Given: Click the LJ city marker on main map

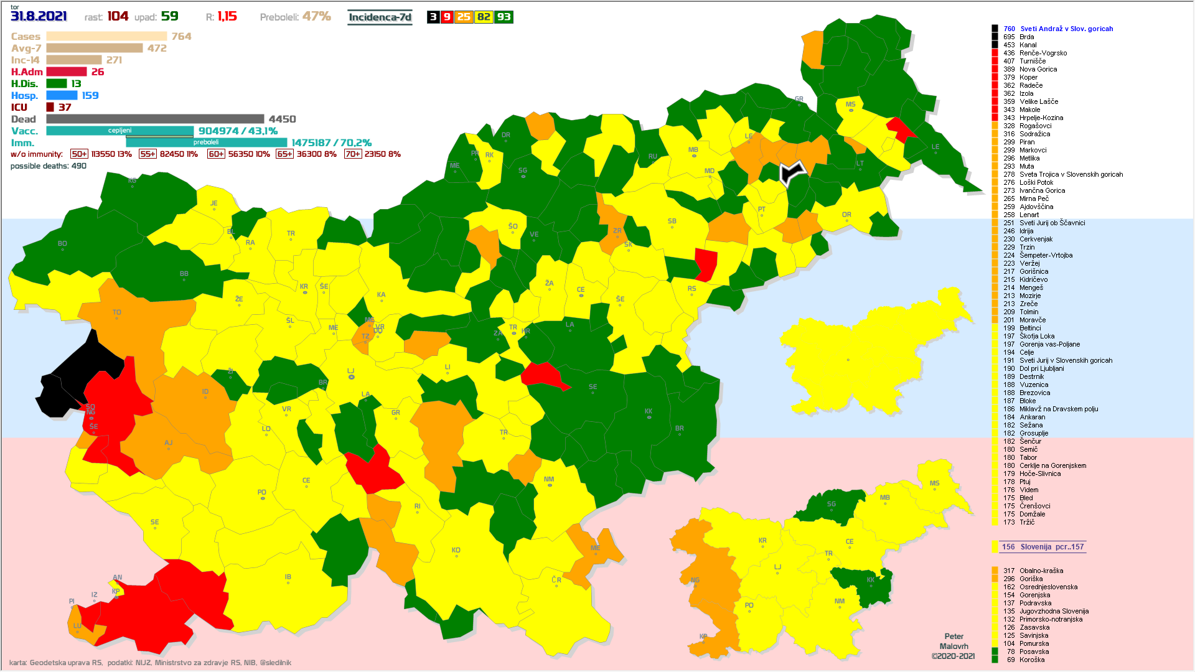Looking at the screenshot, I should click(x=352, y=377).
